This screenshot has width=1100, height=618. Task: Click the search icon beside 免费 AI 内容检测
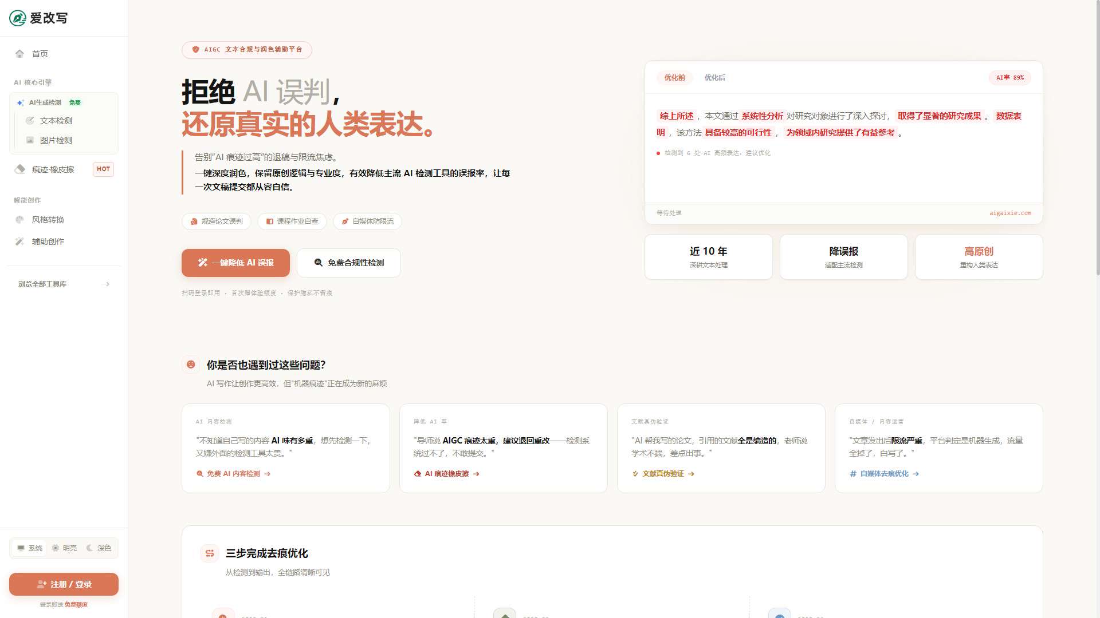(x=200, y=474)
